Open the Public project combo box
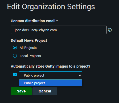Viewport: 119px width, 103px height. coord(51,75)
